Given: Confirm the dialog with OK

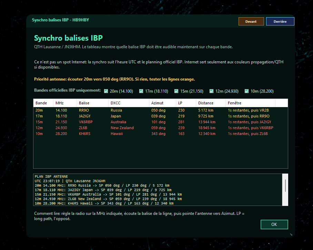Looking at the screenshot, I should click(274, 225).
